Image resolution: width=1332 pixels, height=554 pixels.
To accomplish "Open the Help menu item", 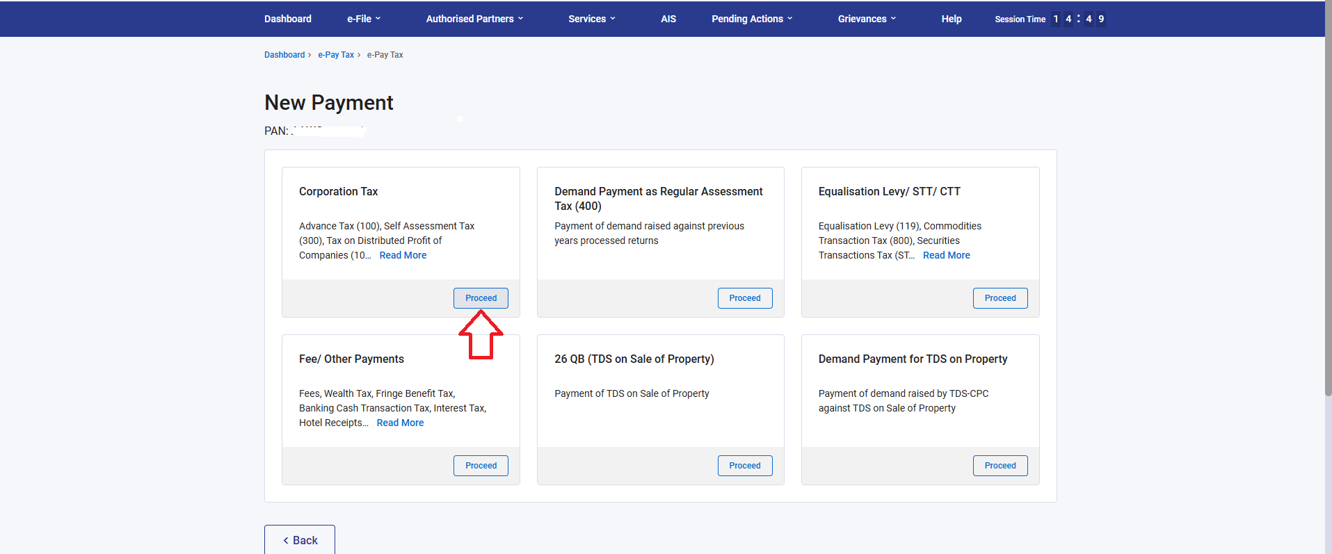I will click(952, 19).
